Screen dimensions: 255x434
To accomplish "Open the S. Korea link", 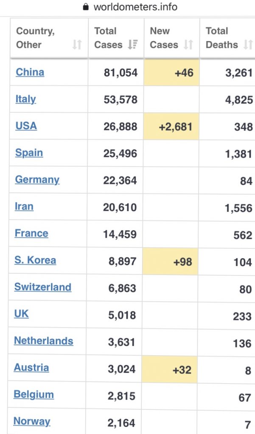I will point(35,260).
